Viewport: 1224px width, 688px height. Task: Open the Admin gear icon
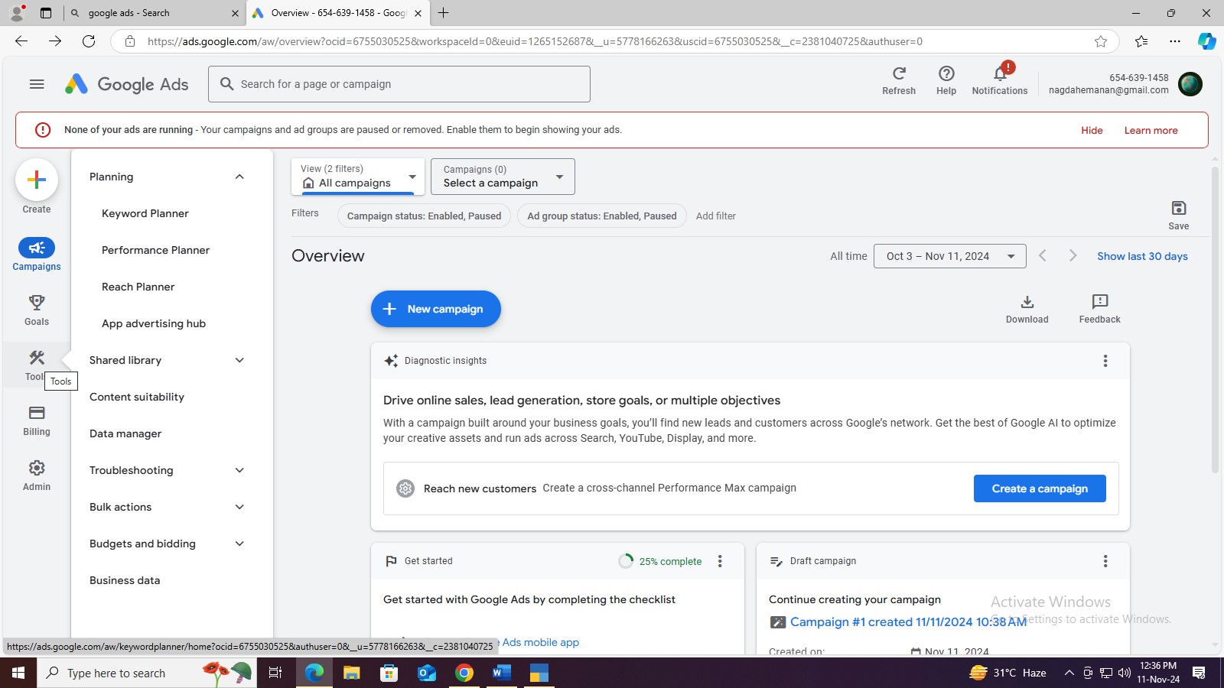(36, 468)
